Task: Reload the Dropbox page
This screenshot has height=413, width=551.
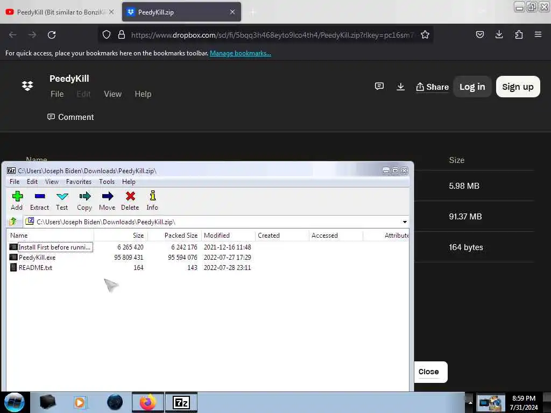Action: coord(52,35)
